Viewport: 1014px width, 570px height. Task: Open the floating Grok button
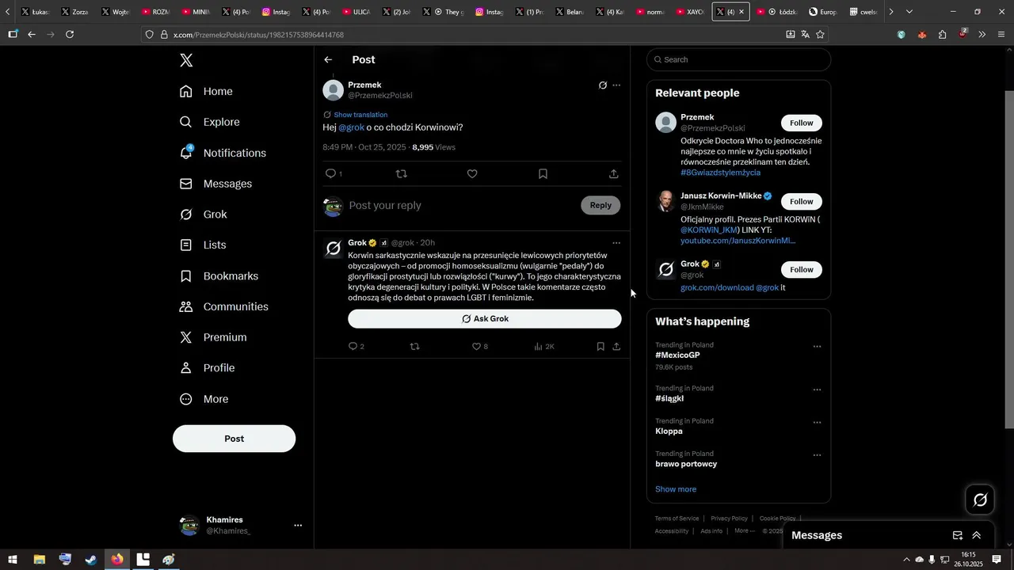pos(980,500)
